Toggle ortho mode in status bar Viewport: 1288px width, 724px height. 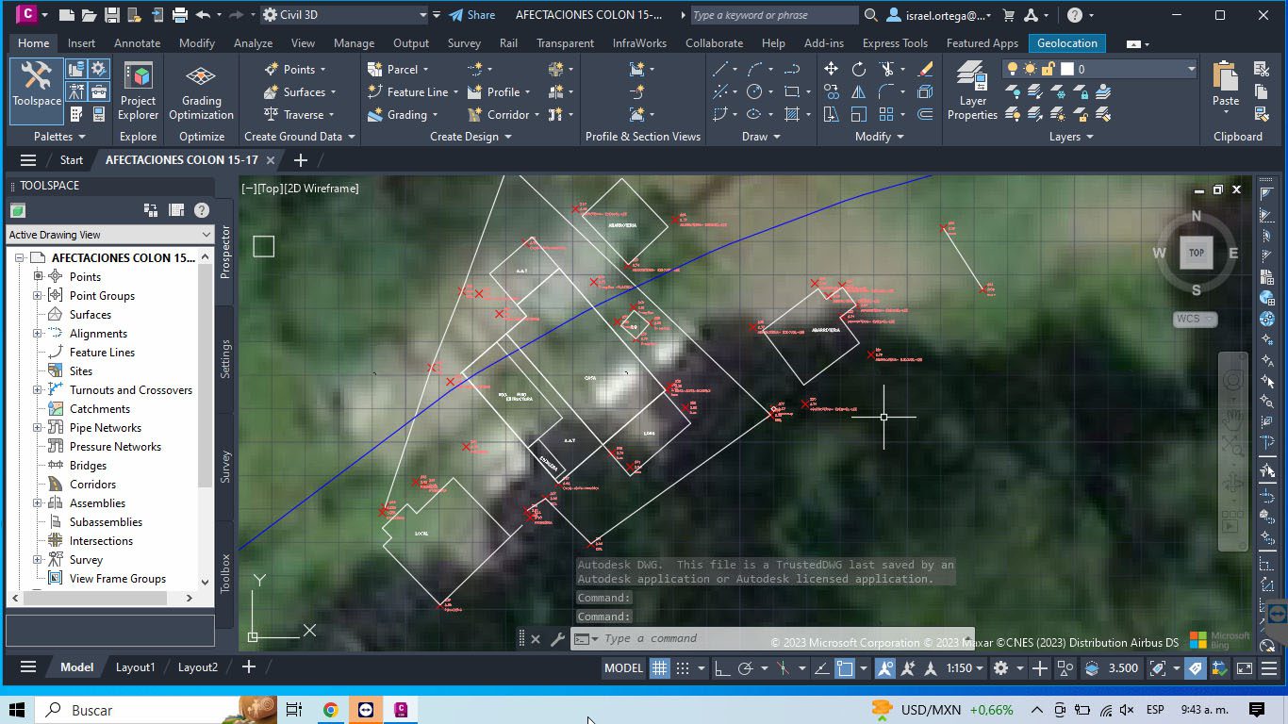click(x=721, y=668)
